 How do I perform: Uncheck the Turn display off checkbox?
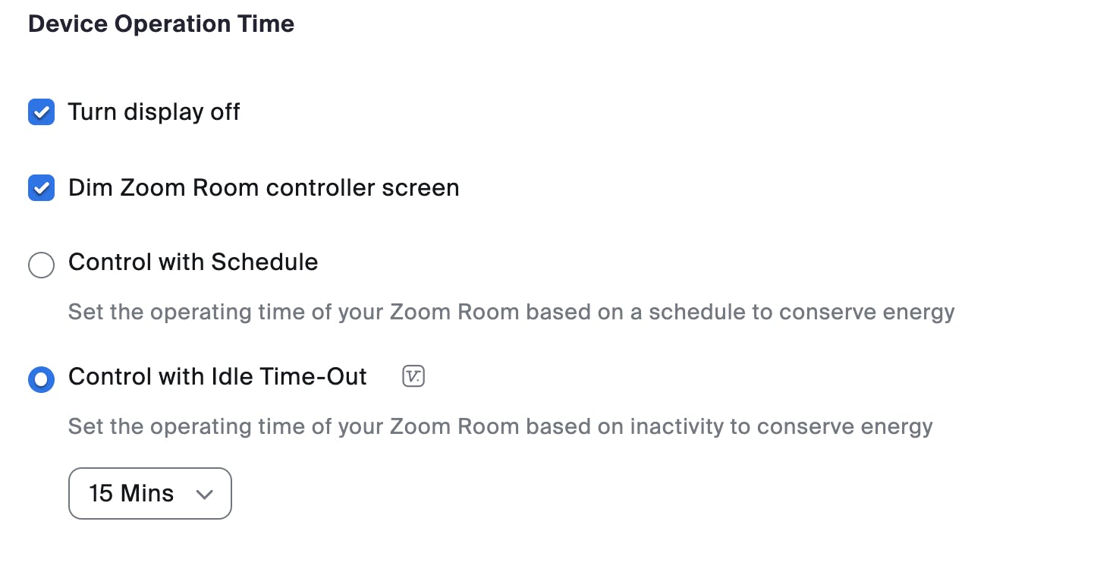[41, 112]
